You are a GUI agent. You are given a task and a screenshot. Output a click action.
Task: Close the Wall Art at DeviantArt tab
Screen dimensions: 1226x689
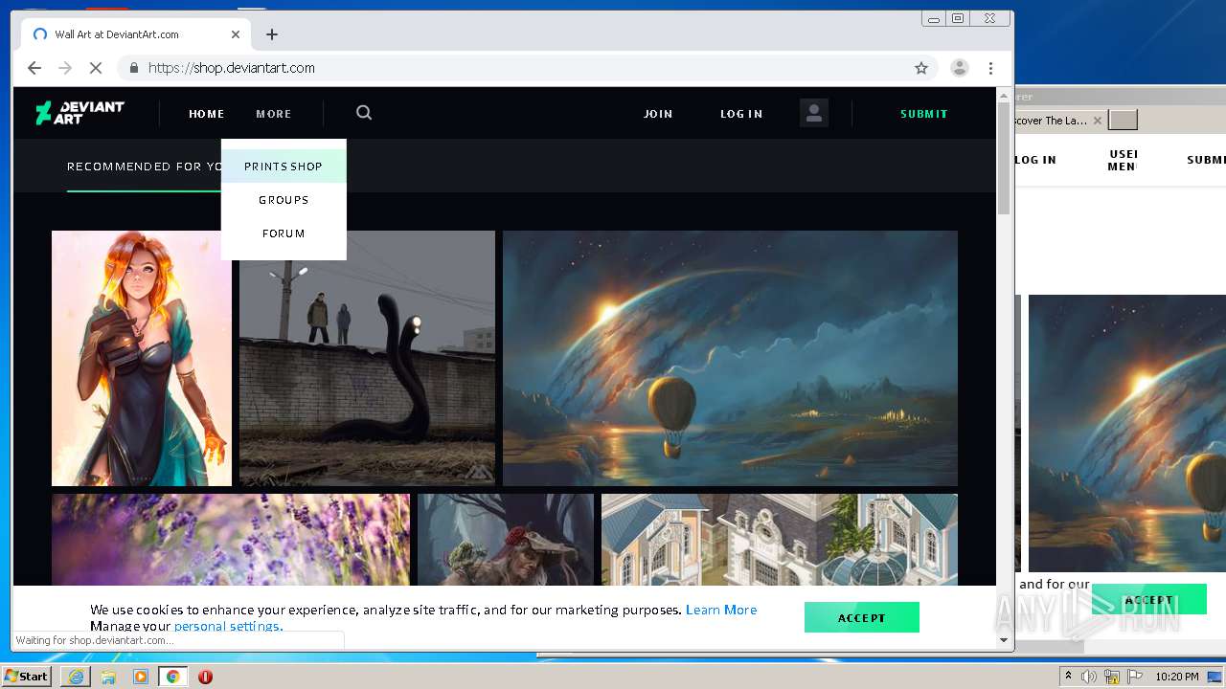click(236, 34)
